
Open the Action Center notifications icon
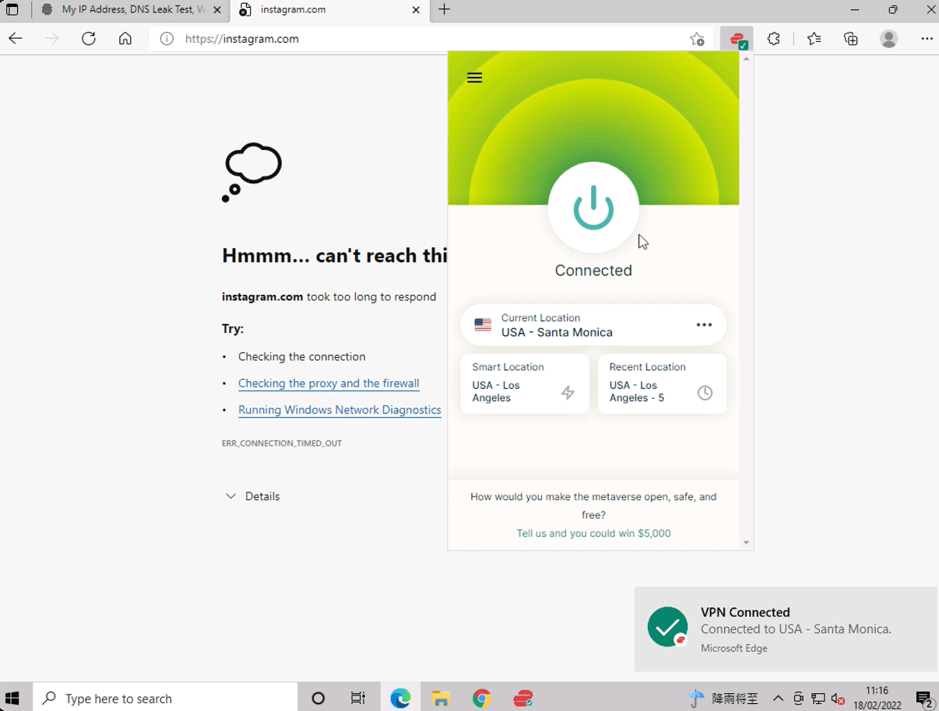(923, 699)
